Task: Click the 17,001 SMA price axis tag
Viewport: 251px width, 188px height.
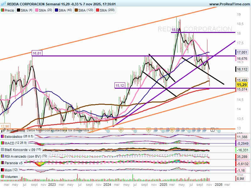Action: tap(242, 53)
